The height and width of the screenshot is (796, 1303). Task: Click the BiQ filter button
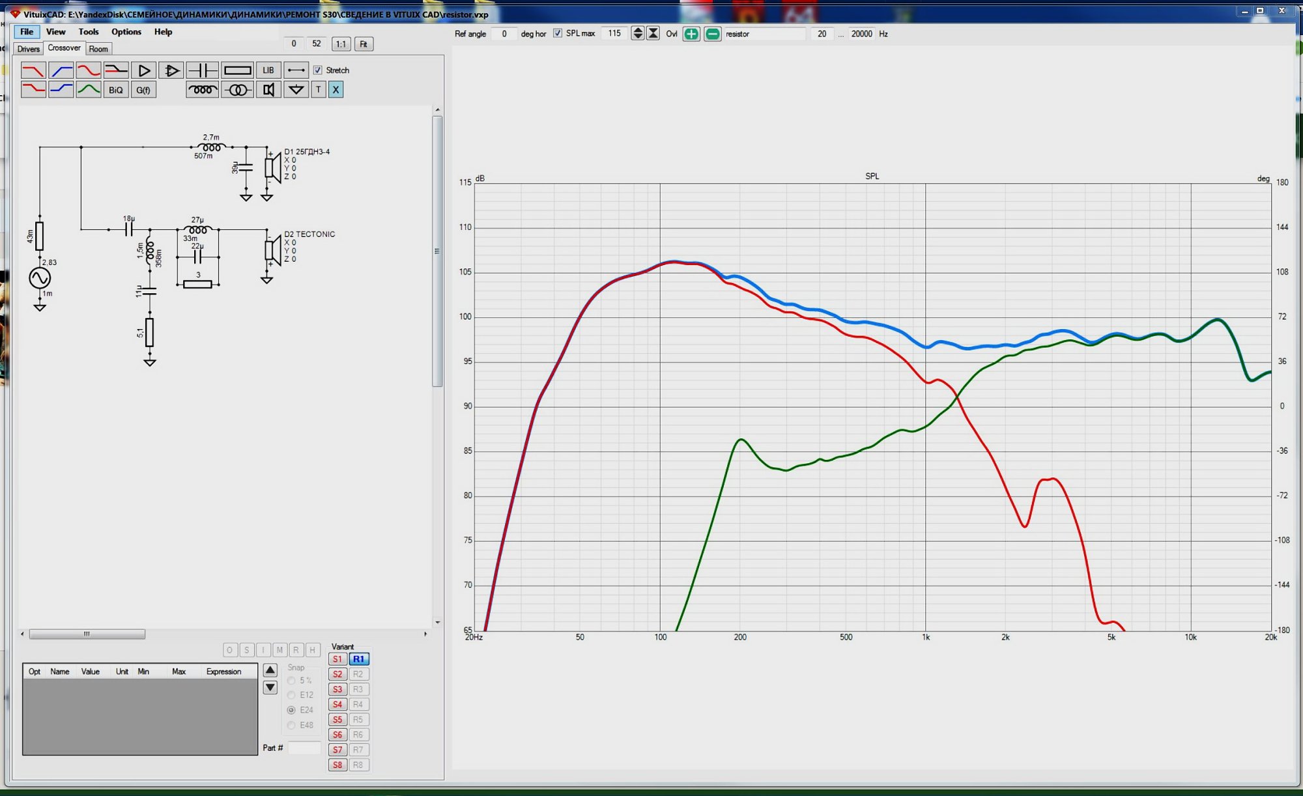(x=115, y=90)
